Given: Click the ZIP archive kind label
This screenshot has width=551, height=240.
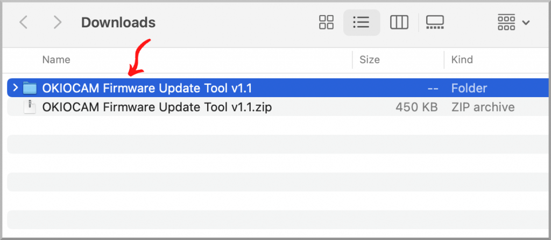Looking at the screenshot, I should coord(483,107).
